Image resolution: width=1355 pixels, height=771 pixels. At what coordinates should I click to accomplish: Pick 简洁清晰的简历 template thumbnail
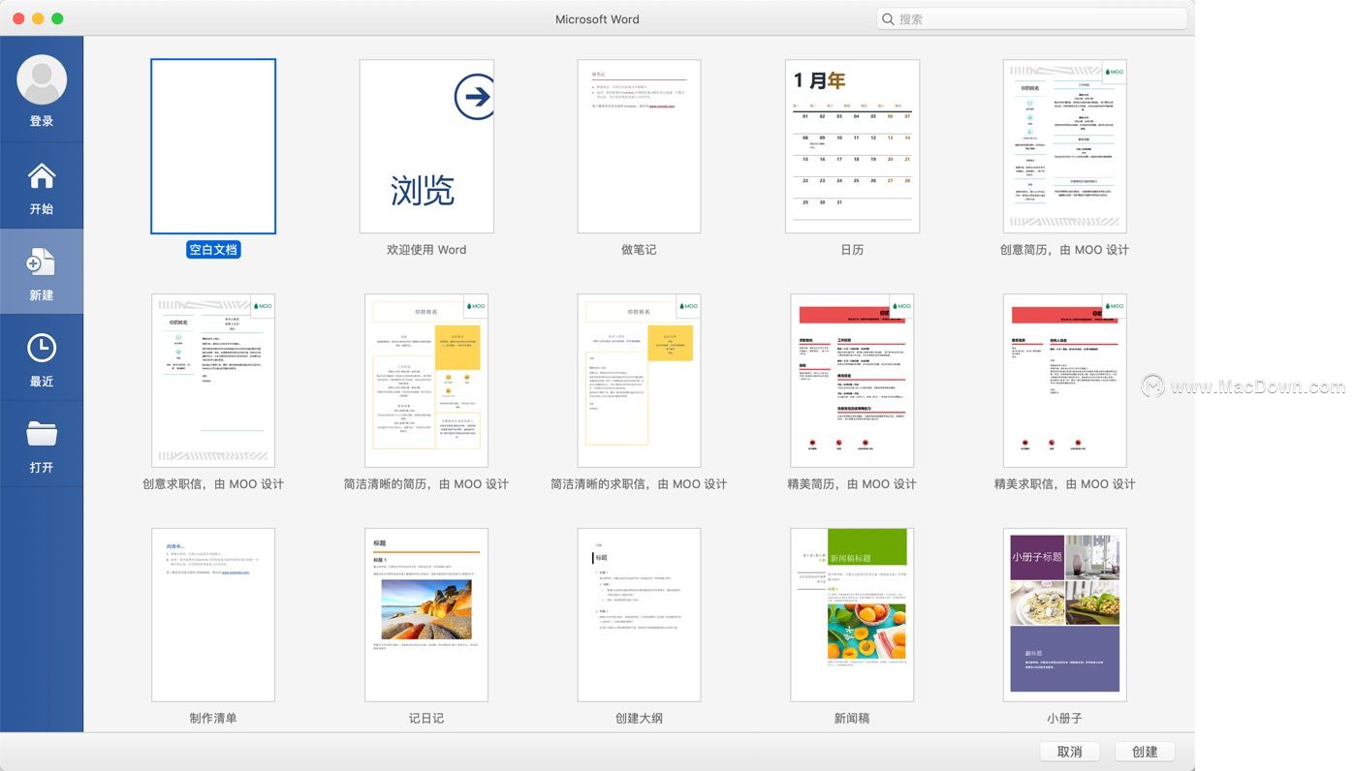click(x=426, y=381)
